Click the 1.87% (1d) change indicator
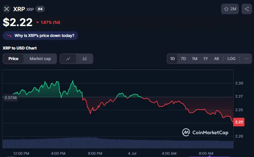Screen dimensions: 254x157 point(48,22)
